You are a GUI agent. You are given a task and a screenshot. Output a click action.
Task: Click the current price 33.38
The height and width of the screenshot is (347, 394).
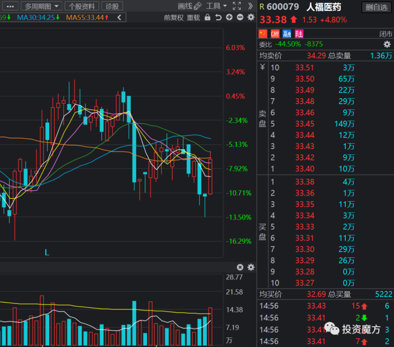pyautogui.click(x=273, y=20)
